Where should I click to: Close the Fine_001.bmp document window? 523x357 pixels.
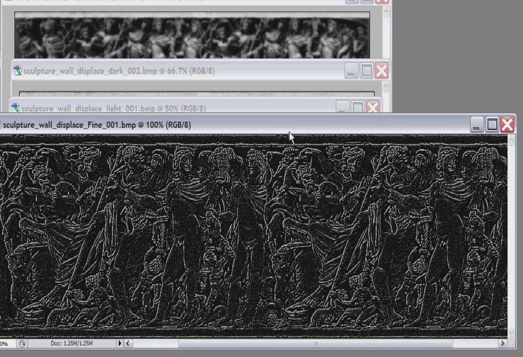pyautogui.click(x=507, y=125)
